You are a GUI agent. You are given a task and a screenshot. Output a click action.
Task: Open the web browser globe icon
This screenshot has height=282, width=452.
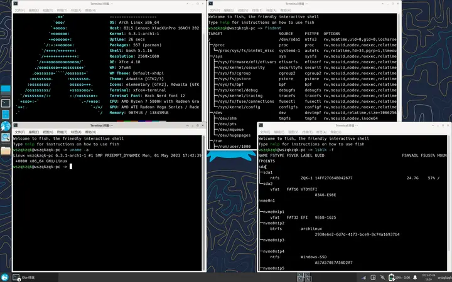6,126
